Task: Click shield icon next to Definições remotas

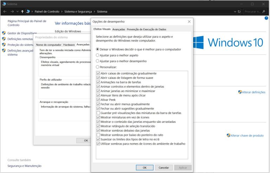Action: click(x=4, y=39)
